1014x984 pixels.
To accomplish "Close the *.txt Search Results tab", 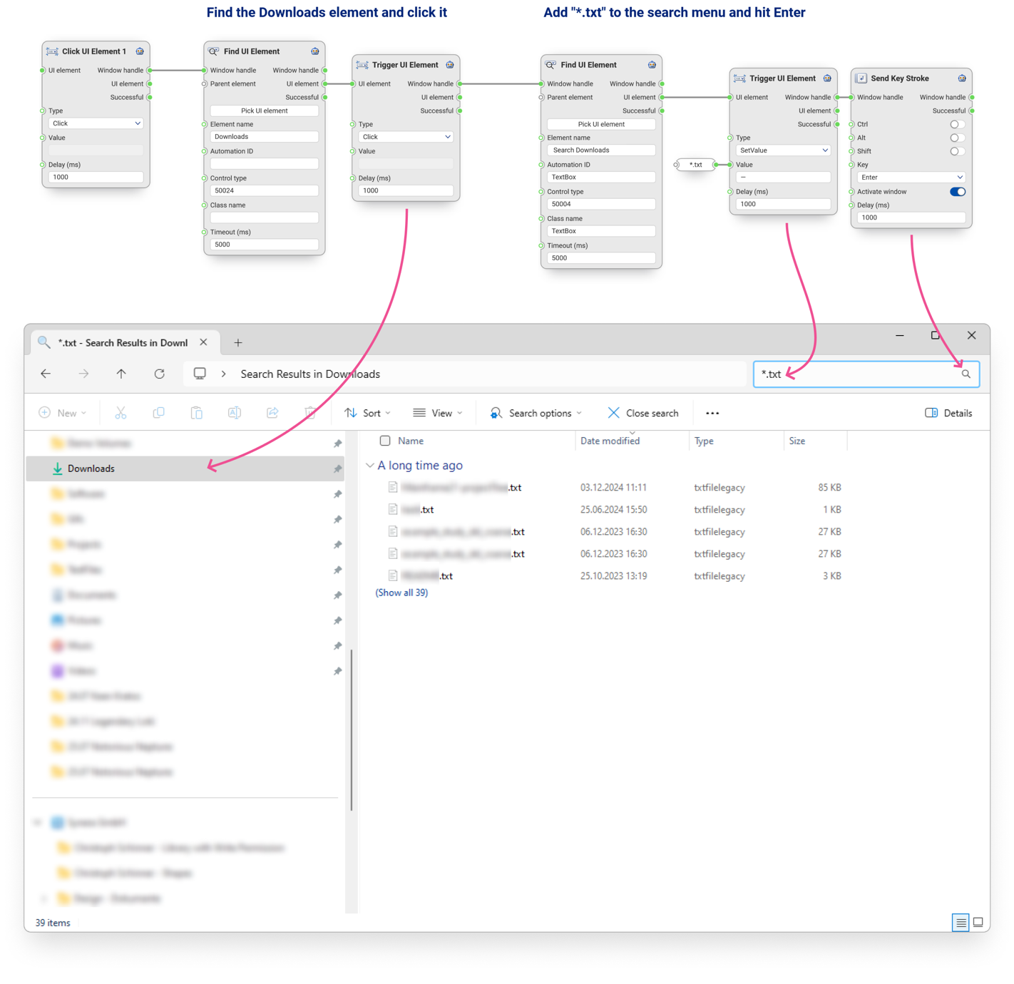I will tap(204, 342).
